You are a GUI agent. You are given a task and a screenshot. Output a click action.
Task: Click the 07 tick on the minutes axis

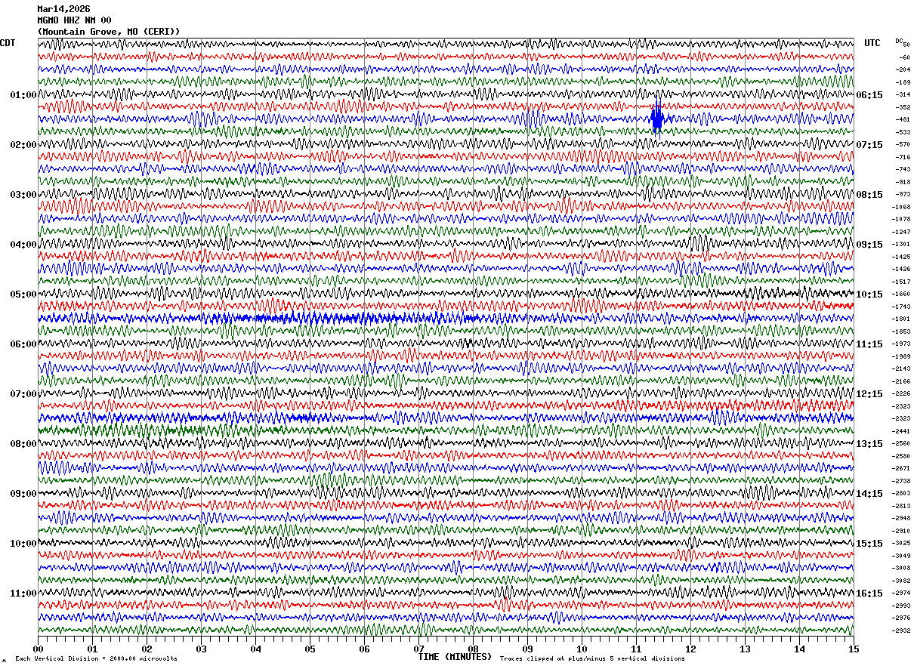pyautogui.click(x=418, y=649)
